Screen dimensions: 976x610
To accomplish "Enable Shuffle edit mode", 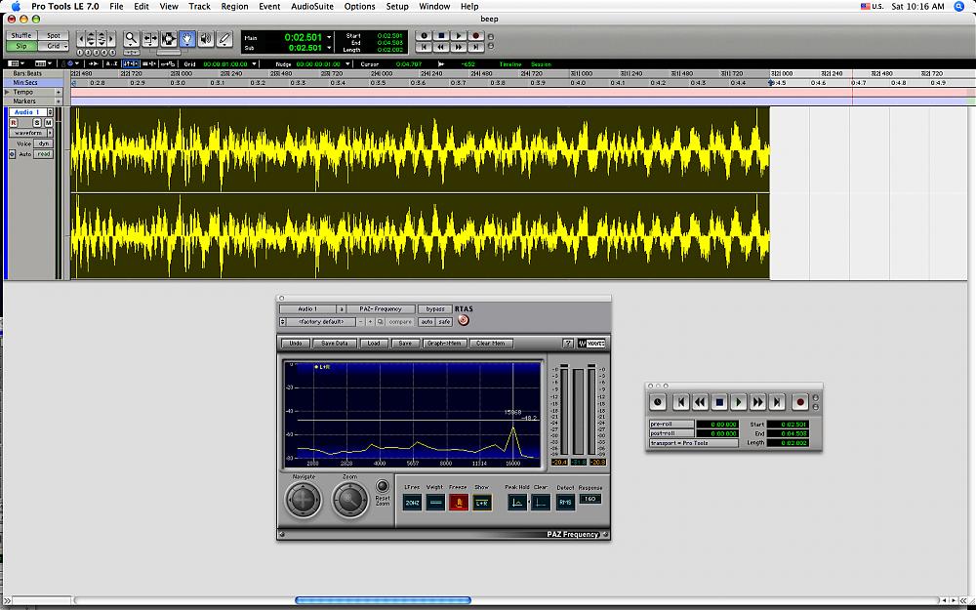I will (x=21, y=35).
